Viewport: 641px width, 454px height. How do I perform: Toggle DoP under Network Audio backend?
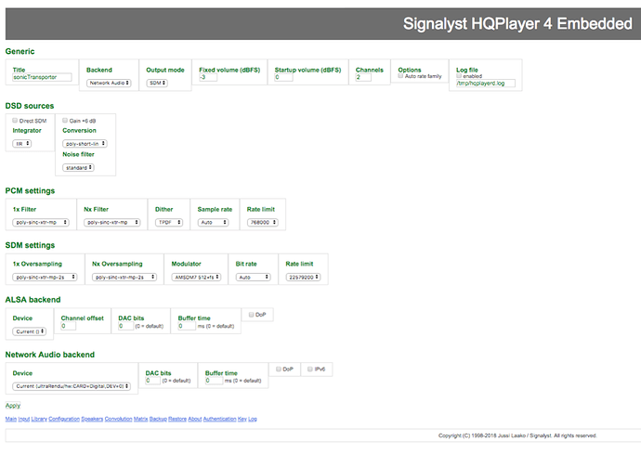[279, 369]
